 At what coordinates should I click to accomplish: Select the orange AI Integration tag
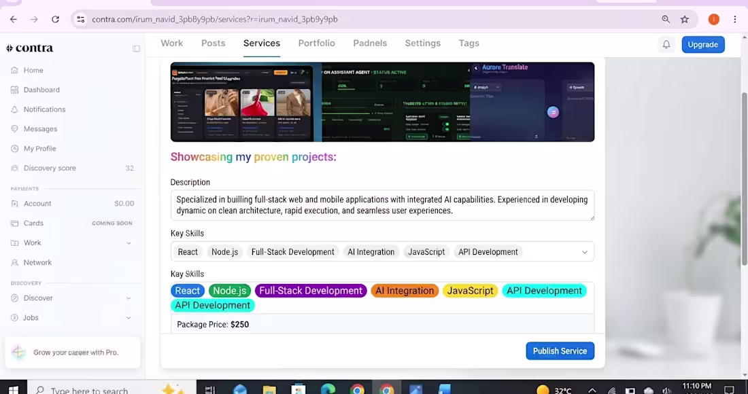pos(405,291)
